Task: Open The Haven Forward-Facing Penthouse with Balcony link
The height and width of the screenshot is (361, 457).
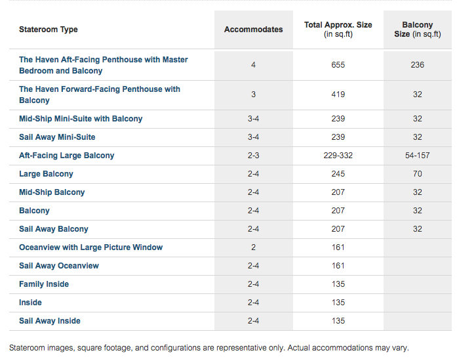Action: click(x=100, y=95)
